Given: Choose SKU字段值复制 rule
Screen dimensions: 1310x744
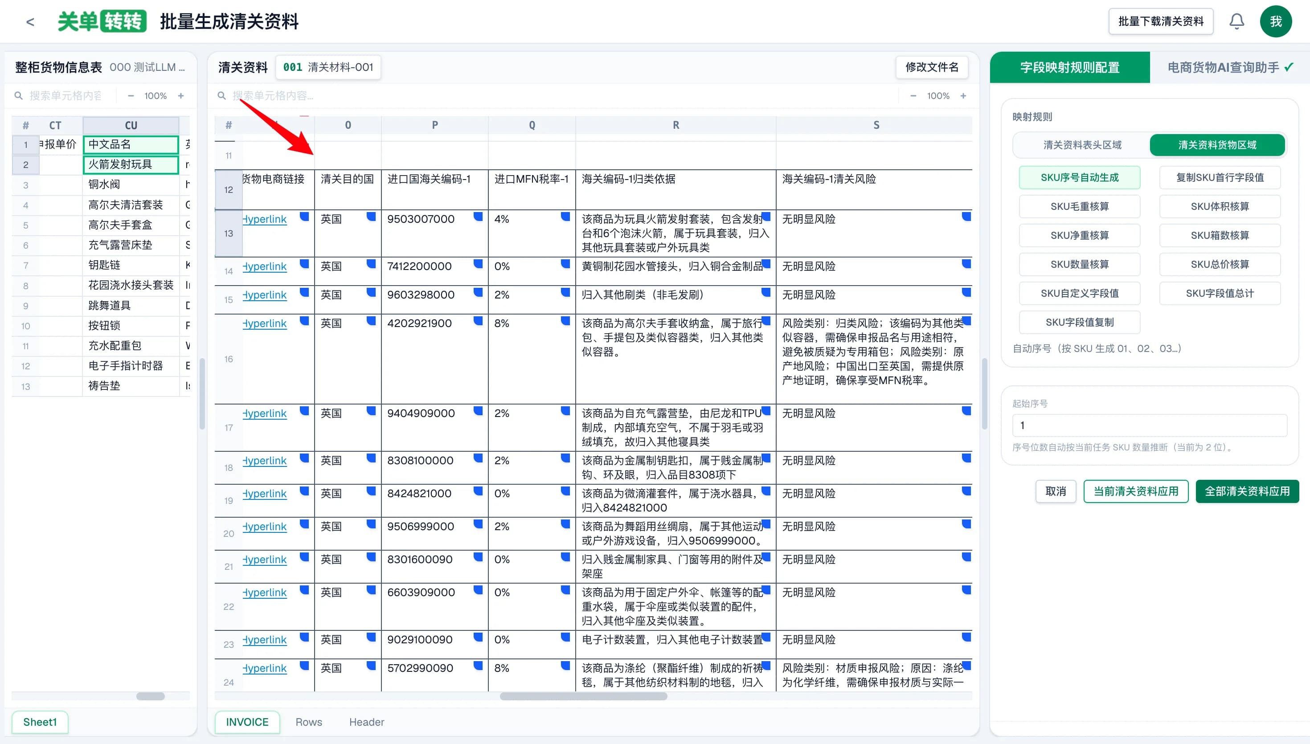Looking at the screenshot, I should coord(1080,323).
